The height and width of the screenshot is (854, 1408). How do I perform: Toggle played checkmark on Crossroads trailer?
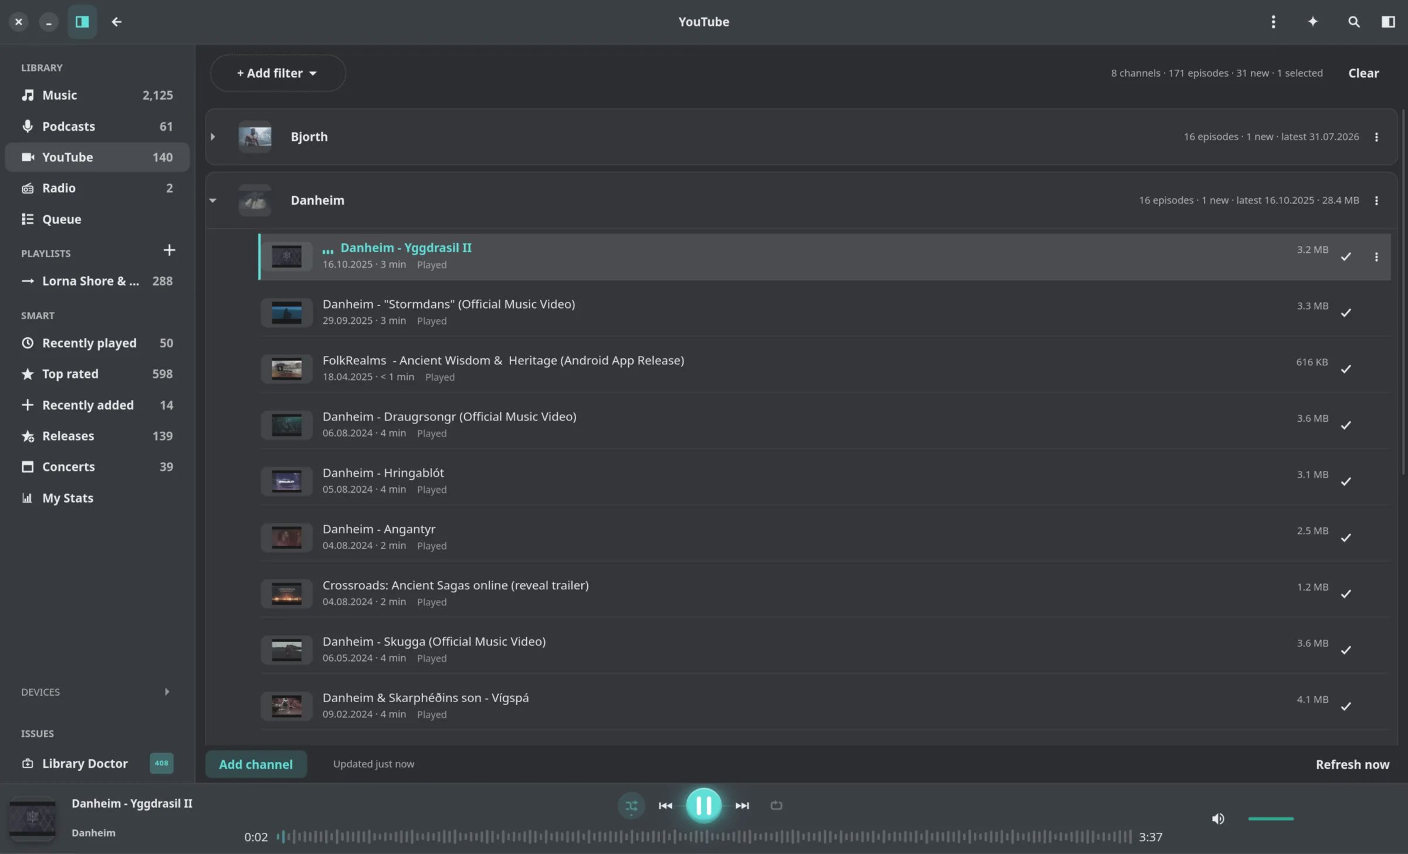click(1346, 595)
